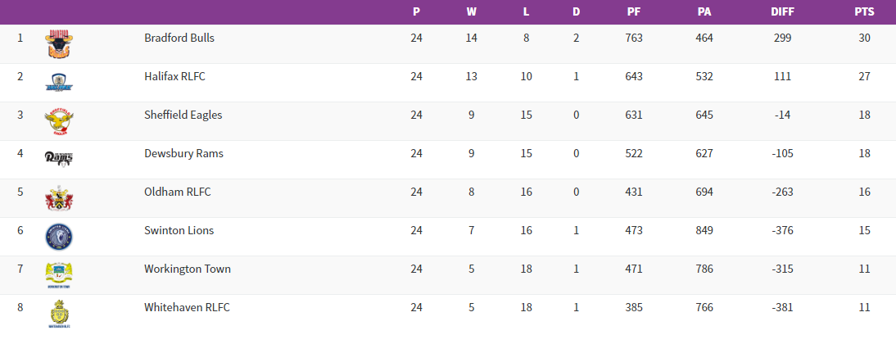The image size is (896, 344).
Task: Open the Bradford Bulls team link
Action: tap(179, 38)
